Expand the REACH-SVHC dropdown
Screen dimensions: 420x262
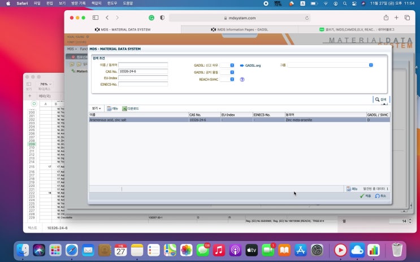[232, 79]
